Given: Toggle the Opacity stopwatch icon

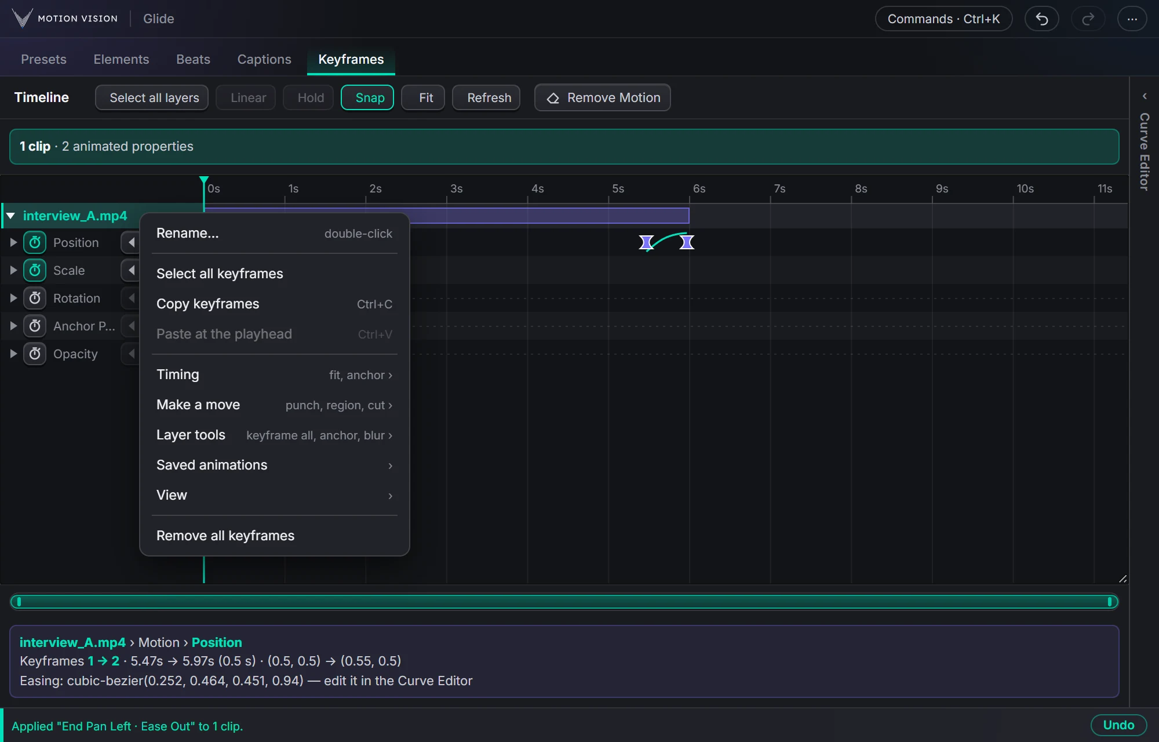Looking at the screenshot, I should pos(35,354).
